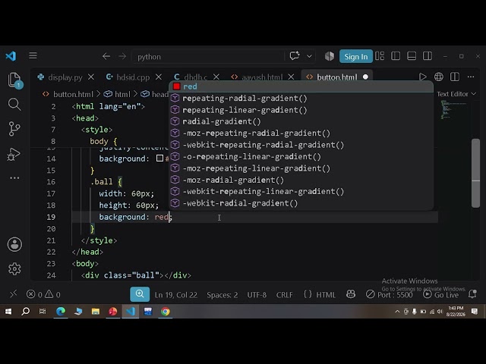Open the remote window status bar icon
486x364 pixels.
click(14, 294)
